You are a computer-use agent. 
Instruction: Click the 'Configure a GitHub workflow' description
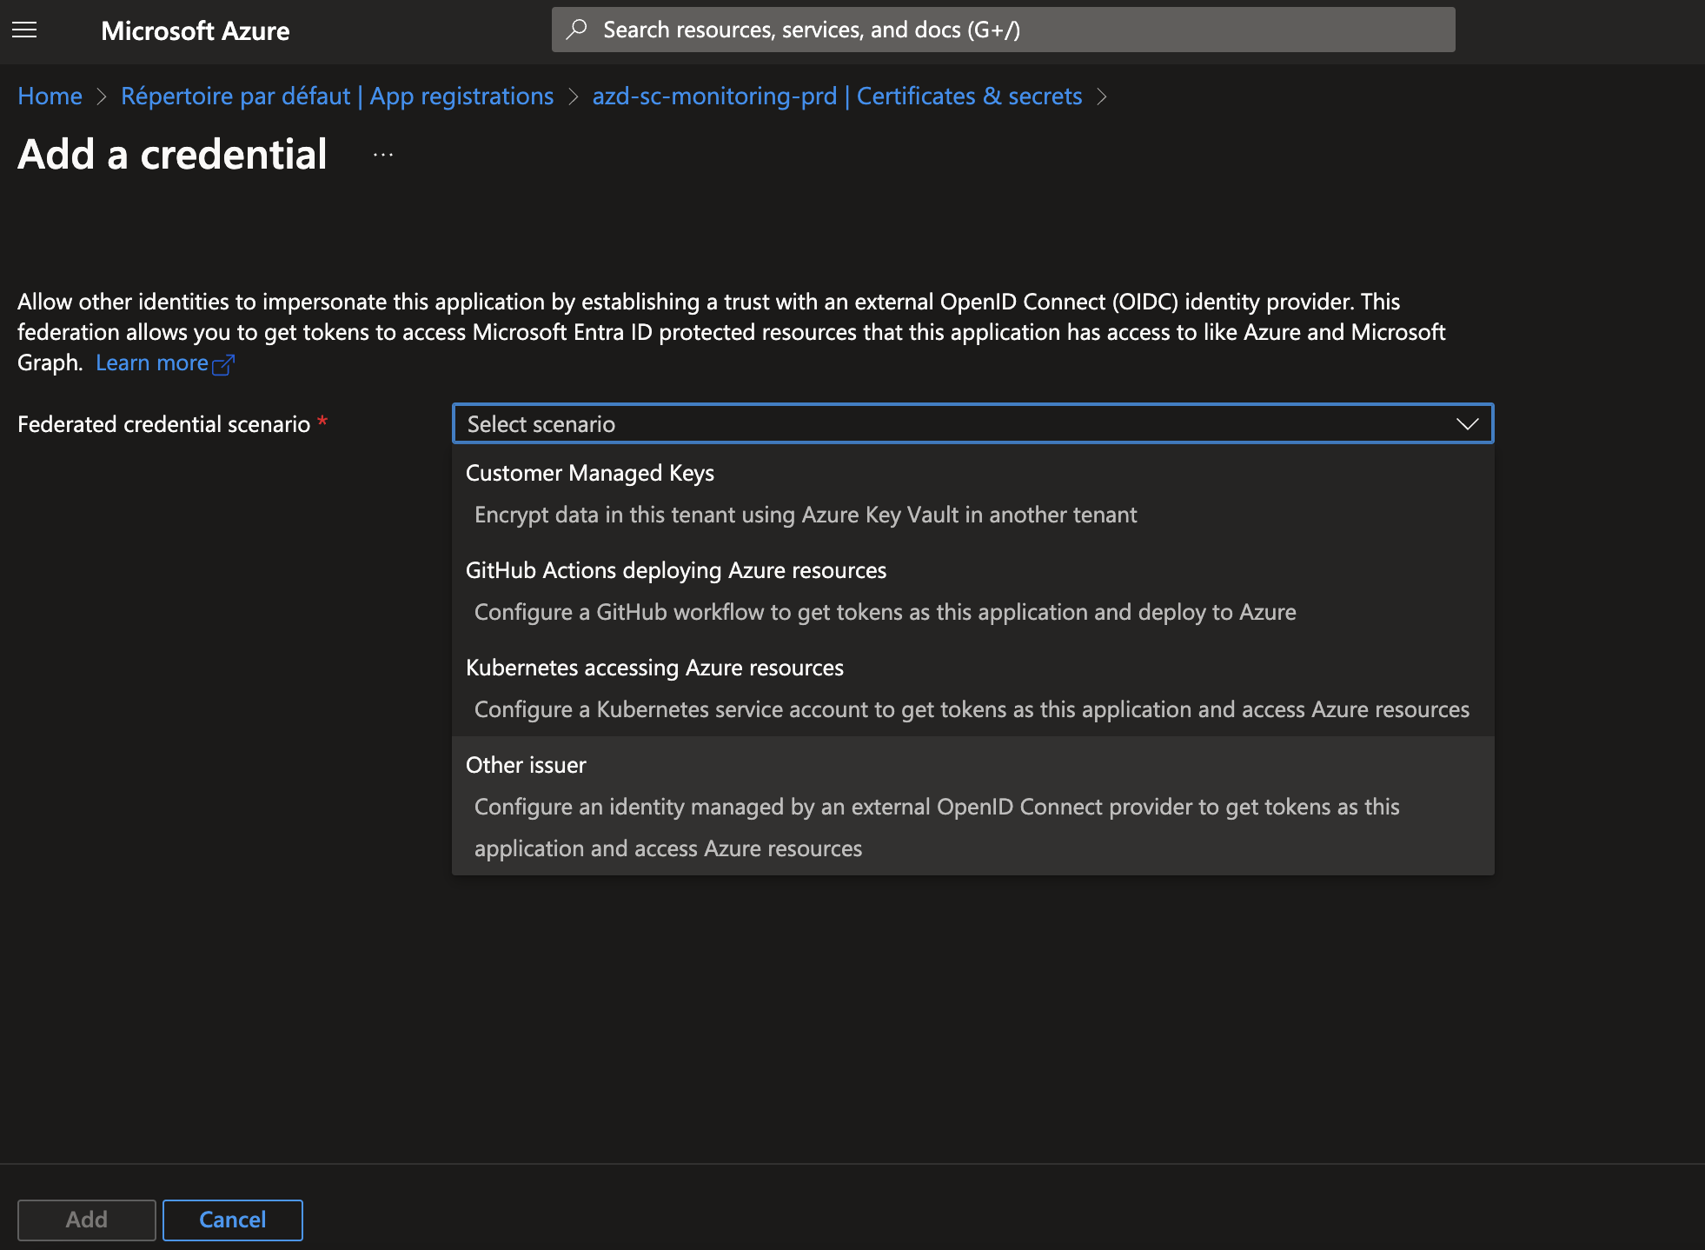click(885, 612)
